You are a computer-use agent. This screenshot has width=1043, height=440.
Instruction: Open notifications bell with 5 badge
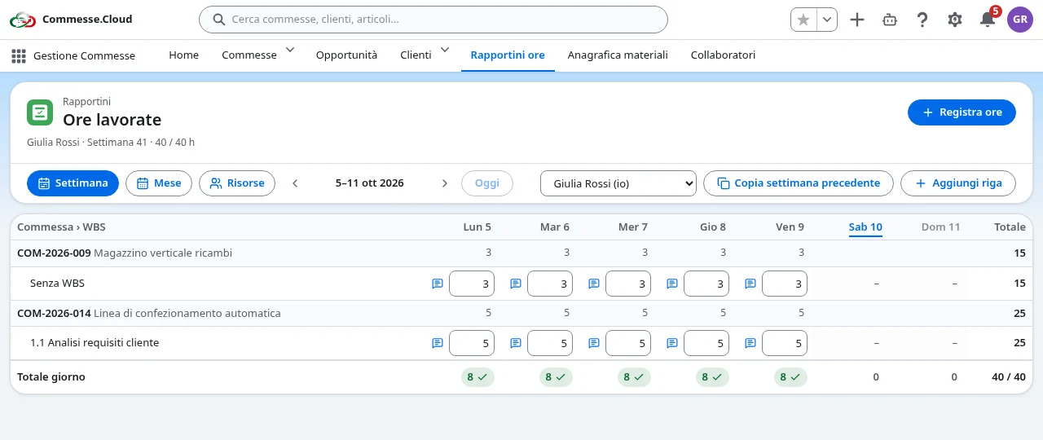click(988, 20)
